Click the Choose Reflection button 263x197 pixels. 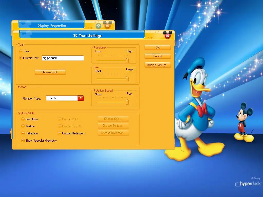point(113,133)
